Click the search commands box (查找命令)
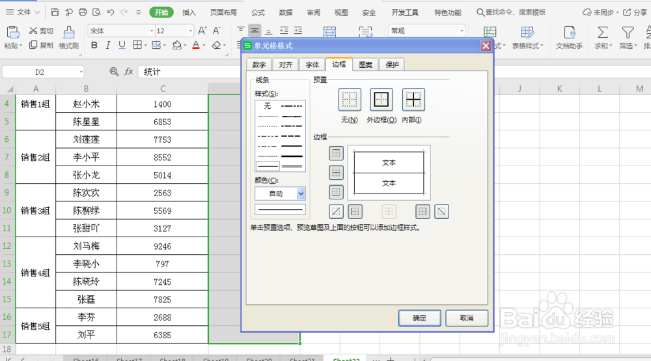This screenshot has width=651, height=361. tap(512, 12)
